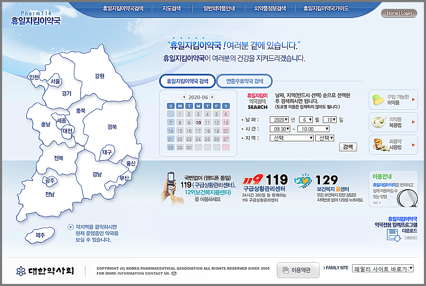Select 경북 region on the map
426x286 pixels.
112,127
